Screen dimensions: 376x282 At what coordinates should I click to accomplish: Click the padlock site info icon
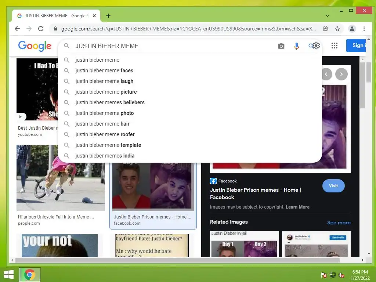coord(55,29)
